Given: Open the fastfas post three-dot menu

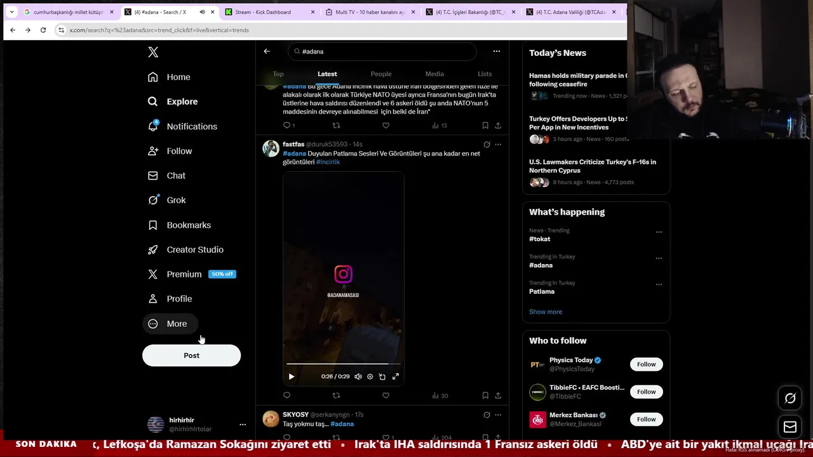Looking at the screenshot, I should (x=498, y=145).
